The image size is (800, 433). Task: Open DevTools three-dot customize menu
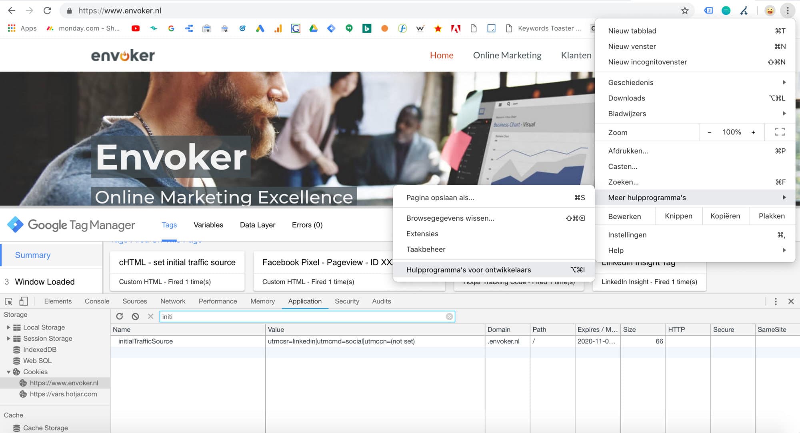776,301
